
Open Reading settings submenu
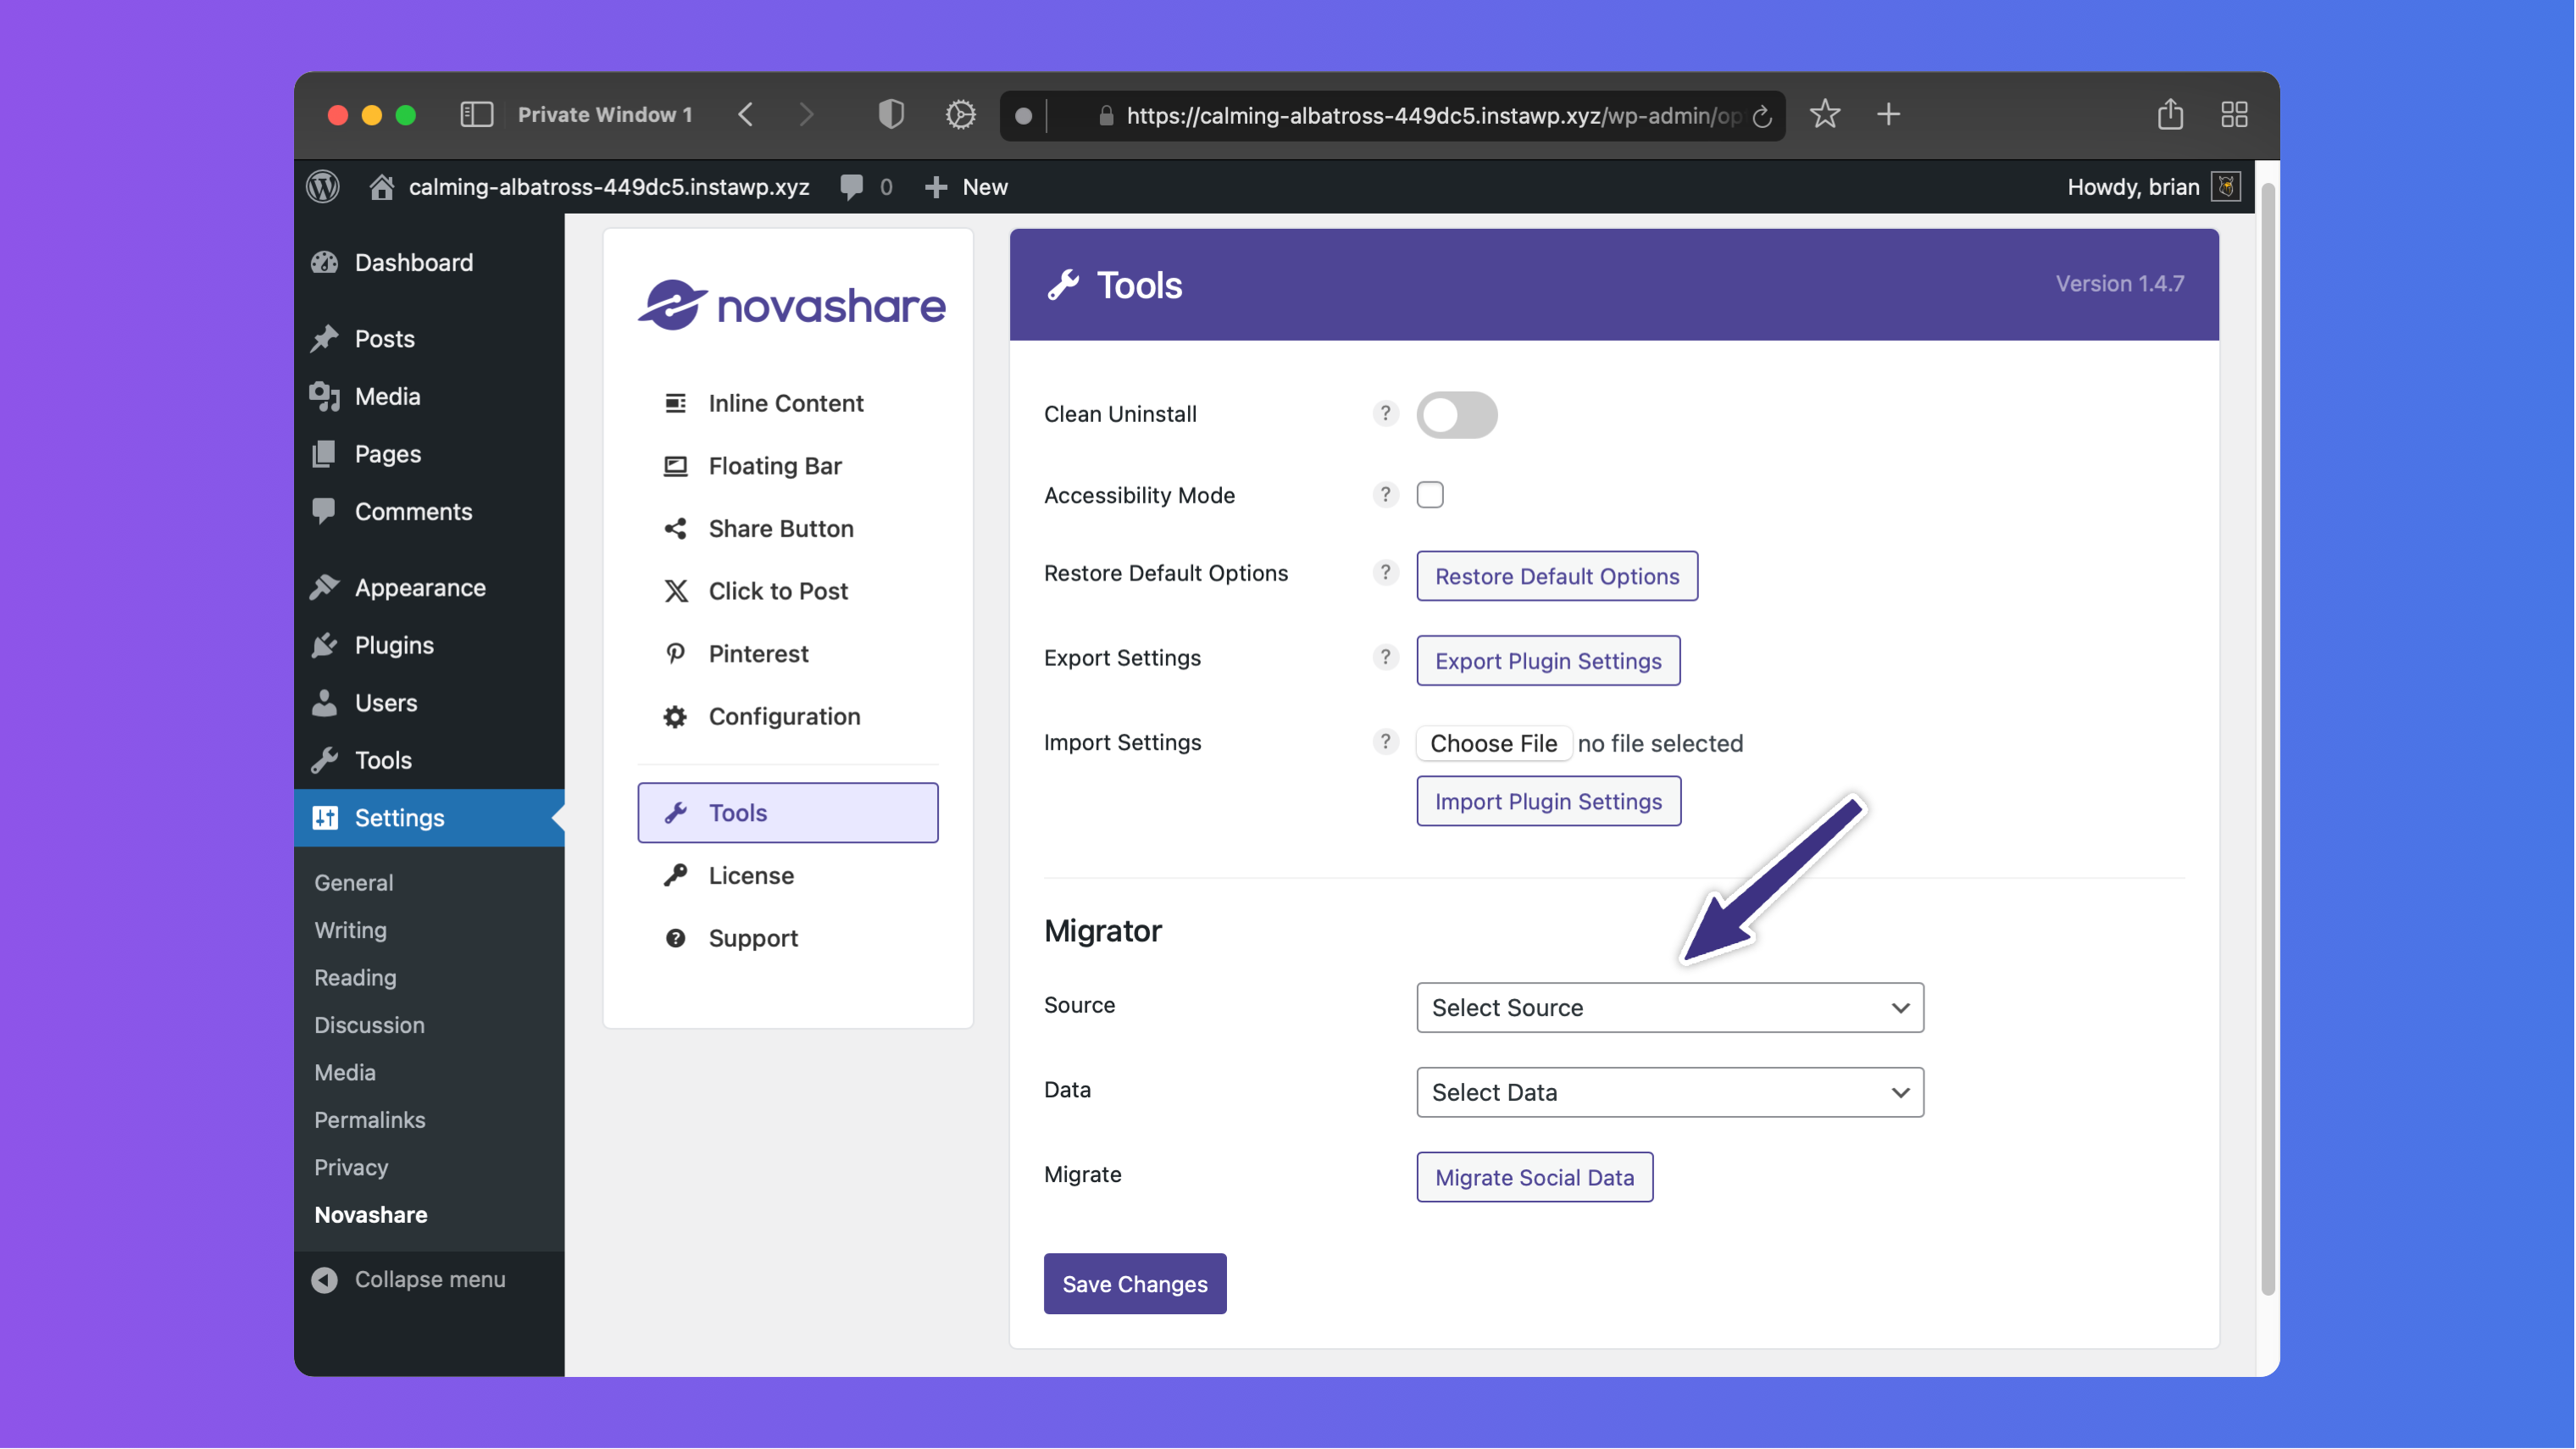tap(355, 977)
